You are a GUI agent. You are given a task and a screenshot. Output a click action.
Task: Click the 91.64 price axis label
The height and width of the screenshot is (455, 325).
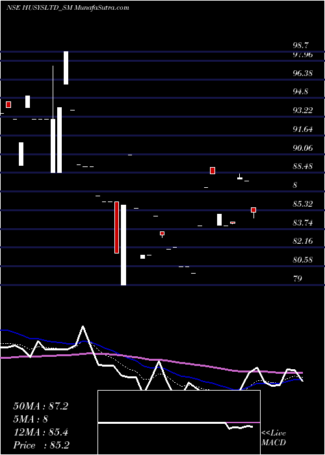pos(303,129)
